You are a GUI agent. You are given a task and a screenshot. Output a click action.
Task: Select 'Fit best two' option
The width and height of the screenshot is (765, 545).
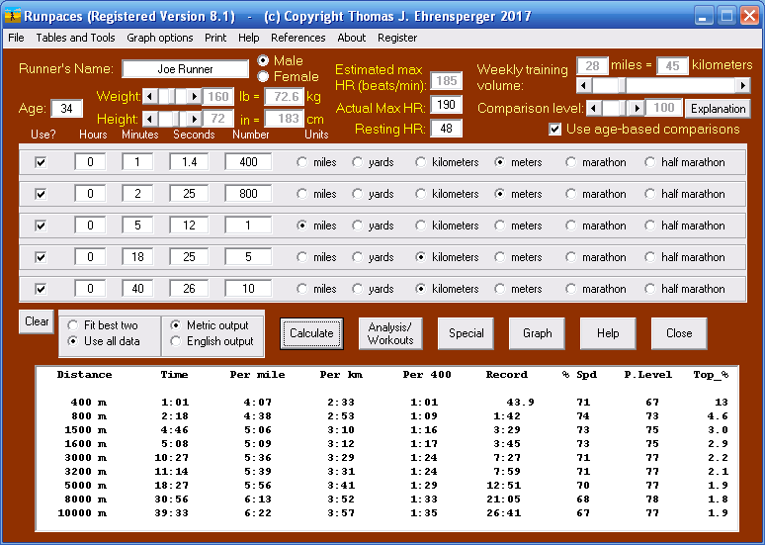(71, 325)
